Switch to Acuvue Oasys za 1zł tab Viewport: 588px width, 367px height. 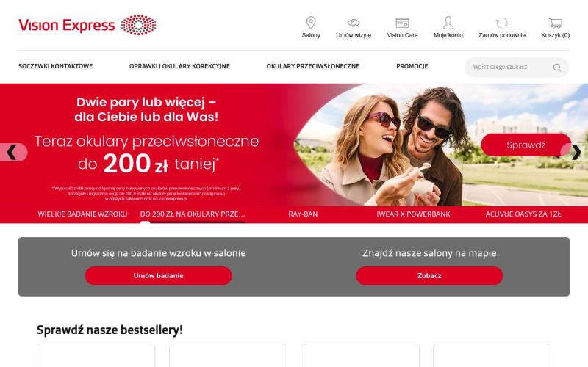[x=523, y=214]
